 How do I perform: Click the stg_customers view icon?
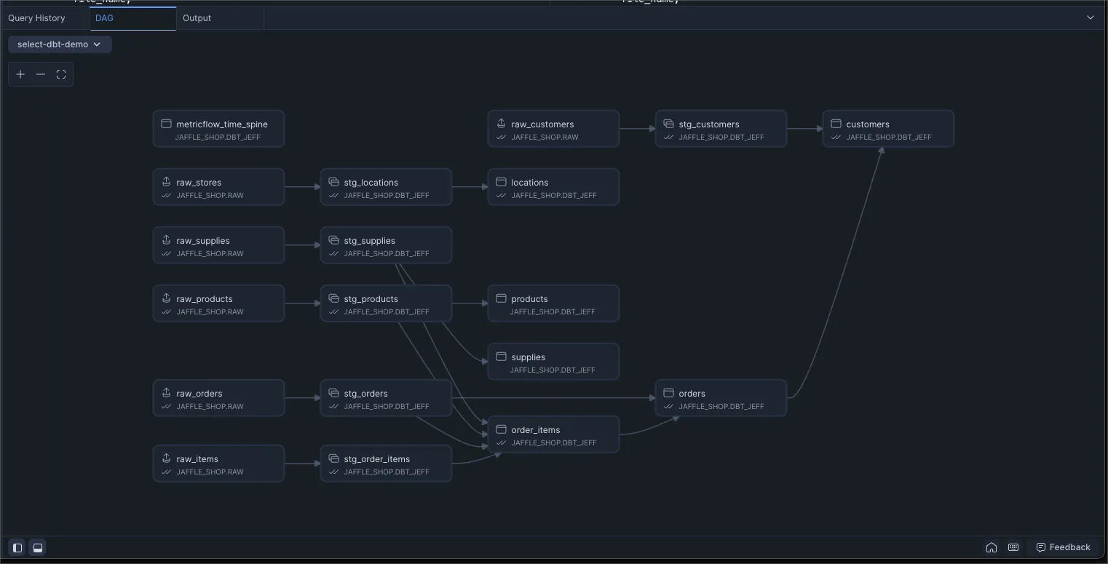(x=668, y=124)
